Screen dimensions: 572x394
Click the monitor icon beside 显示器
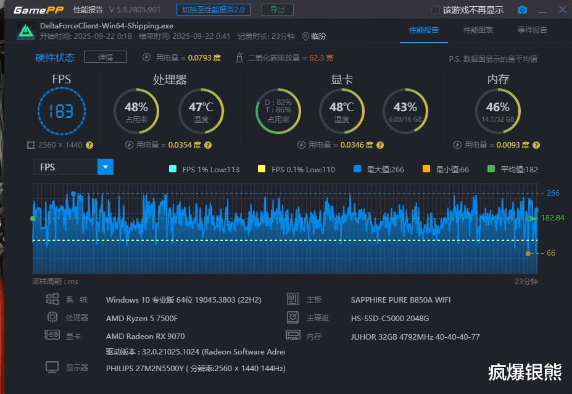pyautogui.click(x=52, y=367)
